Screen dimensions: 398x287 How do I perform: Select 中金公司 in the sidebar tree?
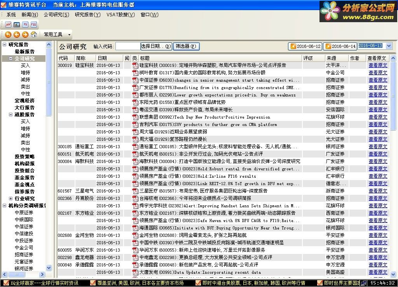point(24,248)
